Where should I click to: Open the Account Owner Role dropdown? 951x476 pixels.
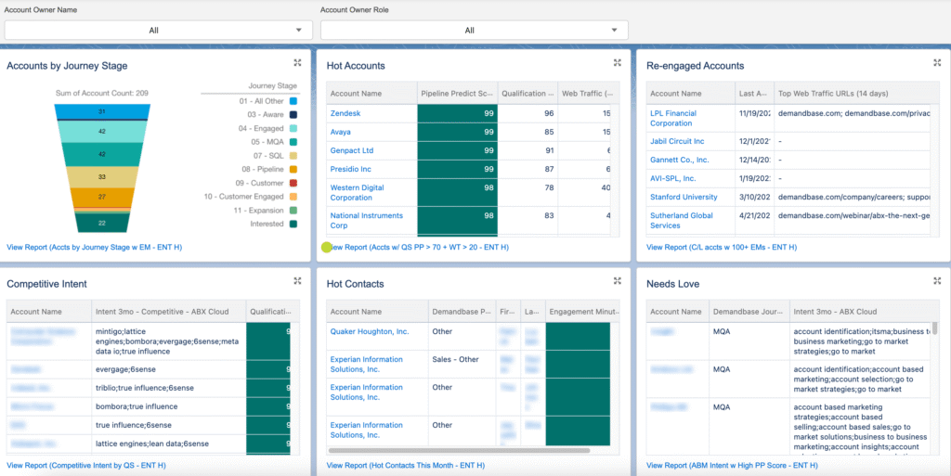point(469,31)
